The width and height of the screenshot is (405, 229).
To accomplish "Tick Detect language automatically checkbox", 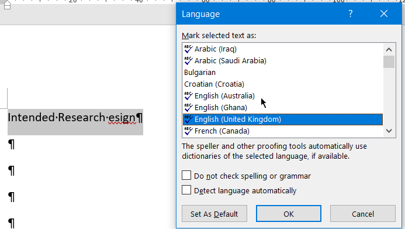I will [x=186, y=190].
